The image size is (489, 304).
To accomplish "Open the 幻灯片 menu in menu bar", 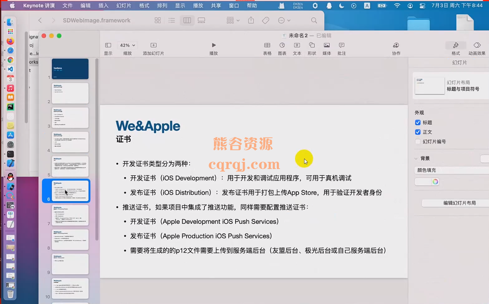I will pyautogui.click(x=124, y=6).
